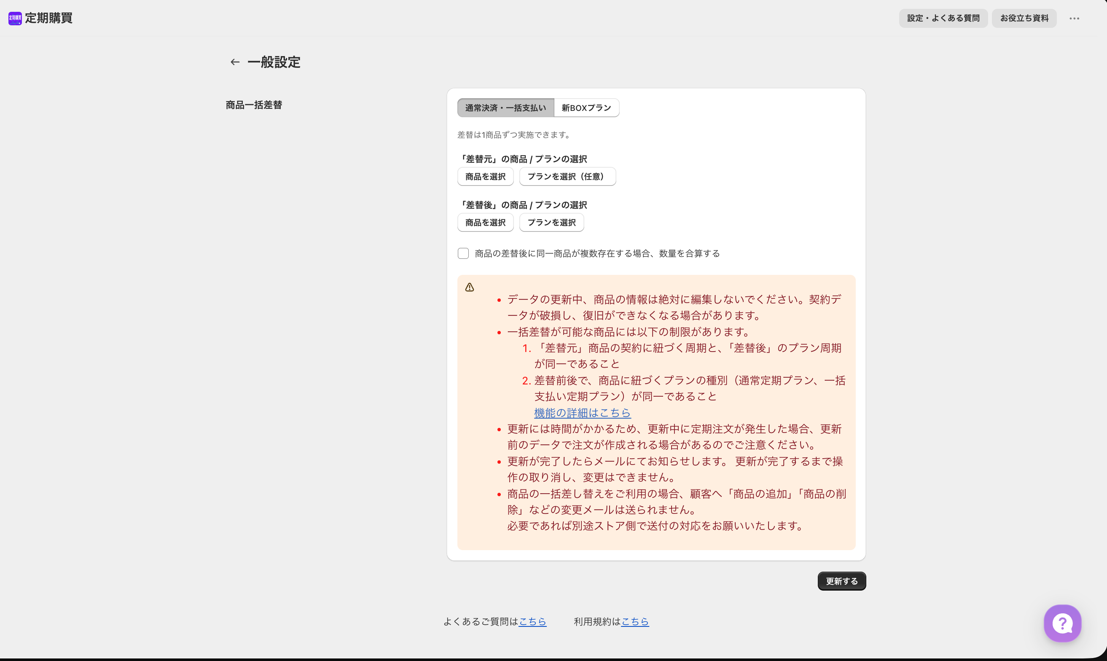This screenshot has height=661, width=1107.
Task: Open 利用規約 こちら link
Action: (x=635, y=621)
